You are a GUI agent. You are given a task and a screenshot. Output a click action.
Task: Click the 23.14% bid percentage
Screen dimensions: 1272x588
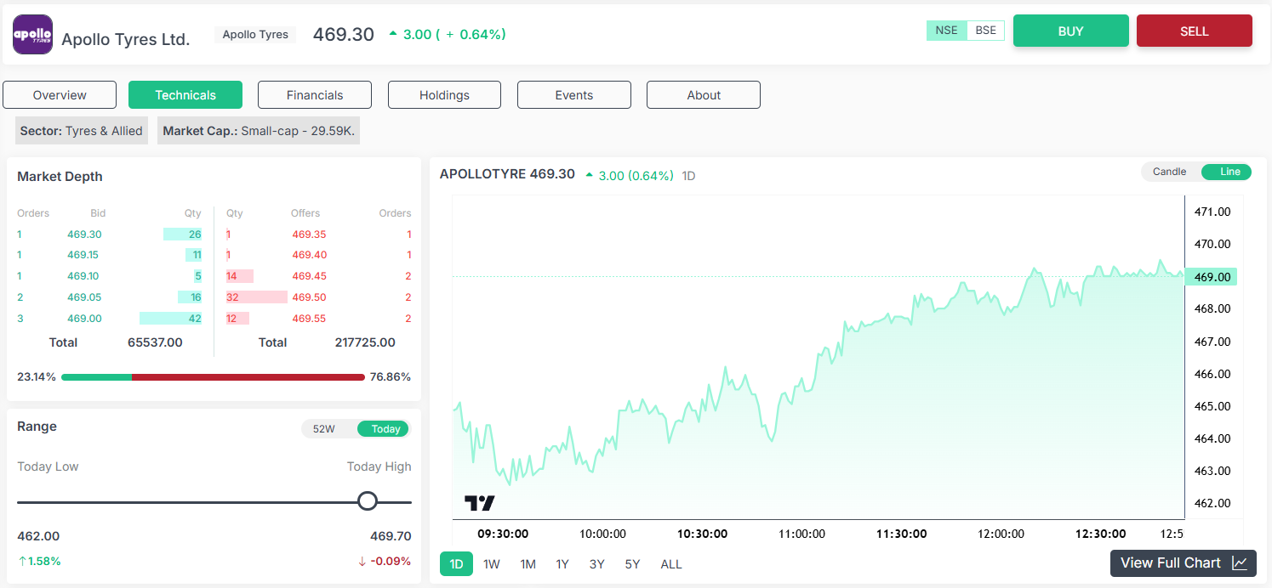click(37, 376)
